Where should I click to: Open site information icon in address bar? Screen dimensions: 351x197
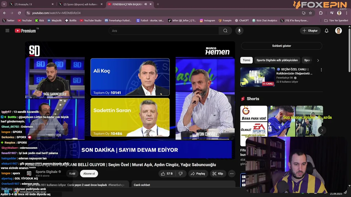tap(28, 13)
